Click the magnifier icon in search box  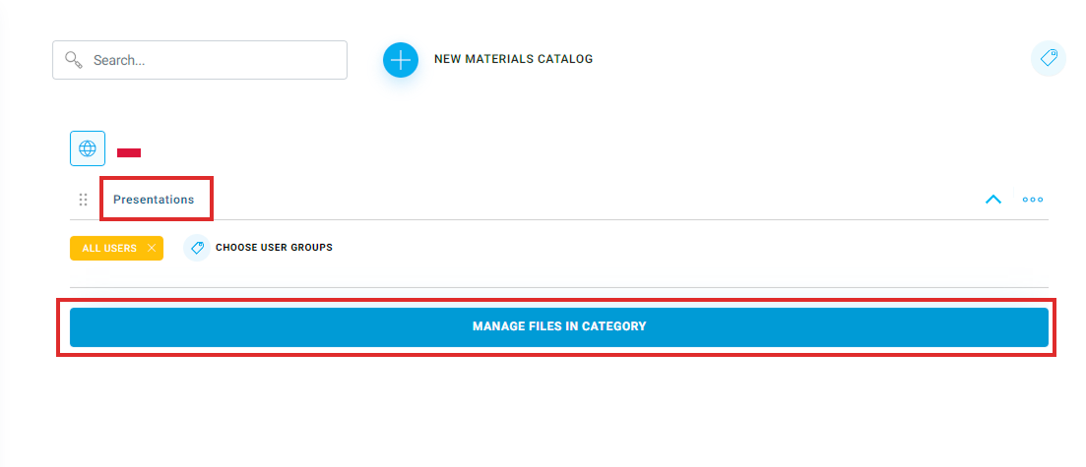coord(74,60)
